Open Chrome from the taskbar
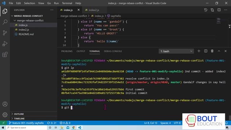The height and width of the screenshot is (130, 231). [74, 127]
